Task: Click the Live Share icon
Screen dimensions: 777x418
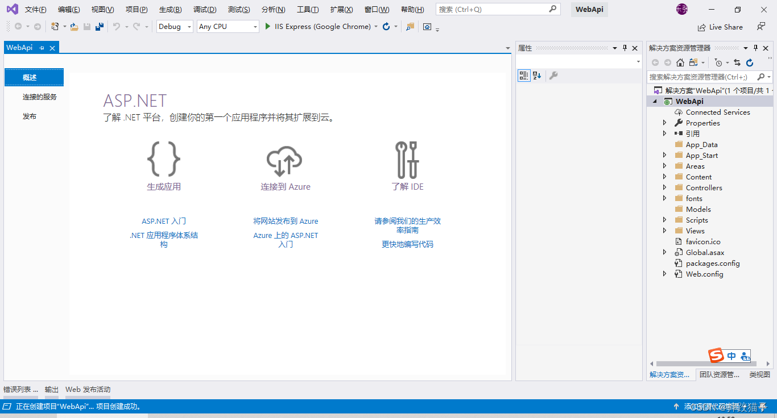Action: [x=702, y=27]
